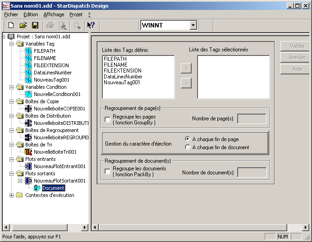Click the Open folder toolbar icon
The image size is (312, 242).
pos(23,25)
